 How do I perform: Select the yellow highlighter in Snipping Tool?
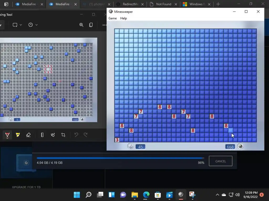(18, 135)
